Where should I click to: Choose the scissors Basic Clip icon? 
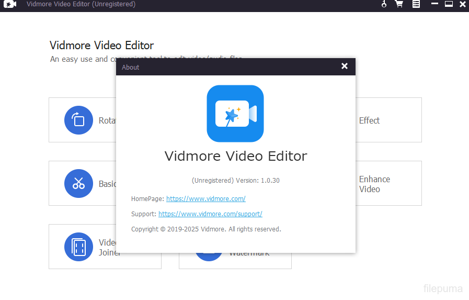coord(78,183)
